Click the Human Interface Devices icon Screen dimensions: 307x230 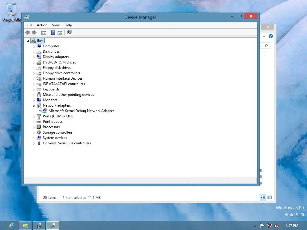[x=39, y=78]
